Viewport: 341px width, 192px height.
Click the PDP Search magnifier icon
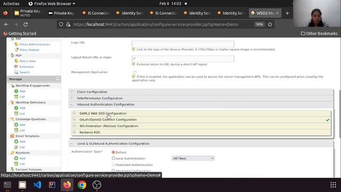[17, 72]
